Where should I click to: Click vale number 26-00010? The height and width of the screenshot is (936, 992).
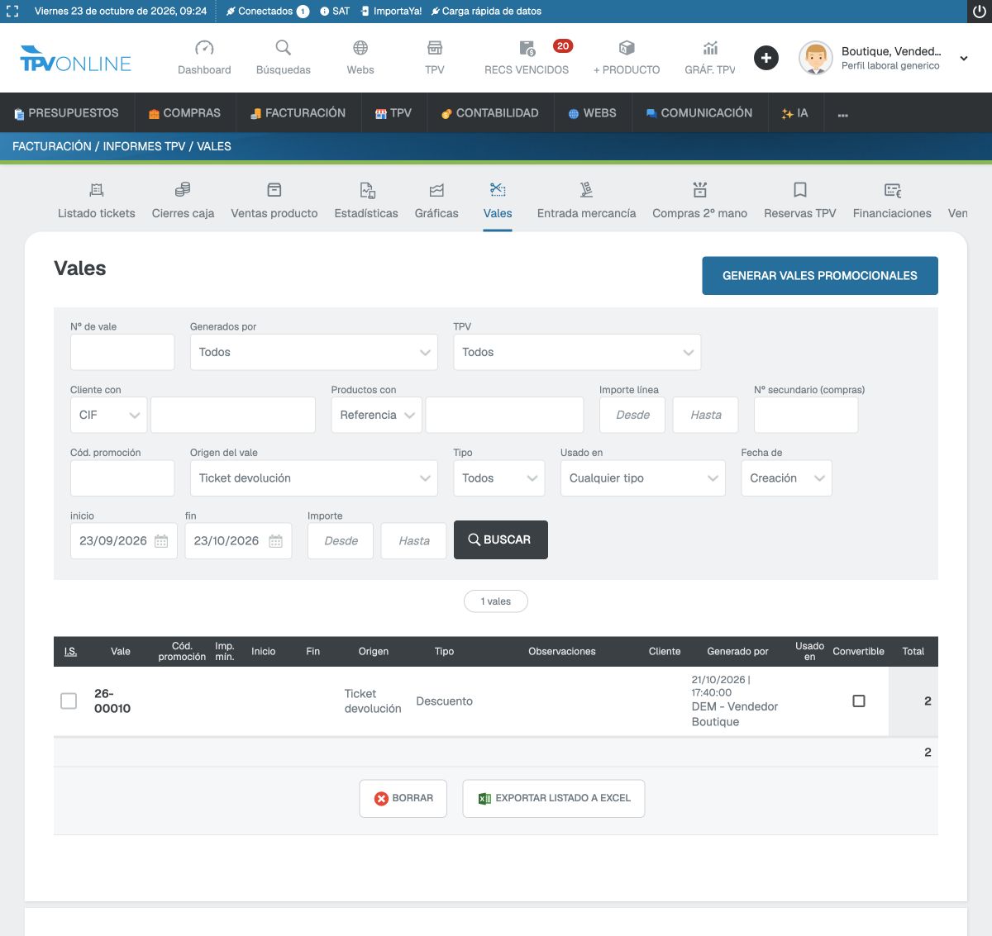(112, 701)
